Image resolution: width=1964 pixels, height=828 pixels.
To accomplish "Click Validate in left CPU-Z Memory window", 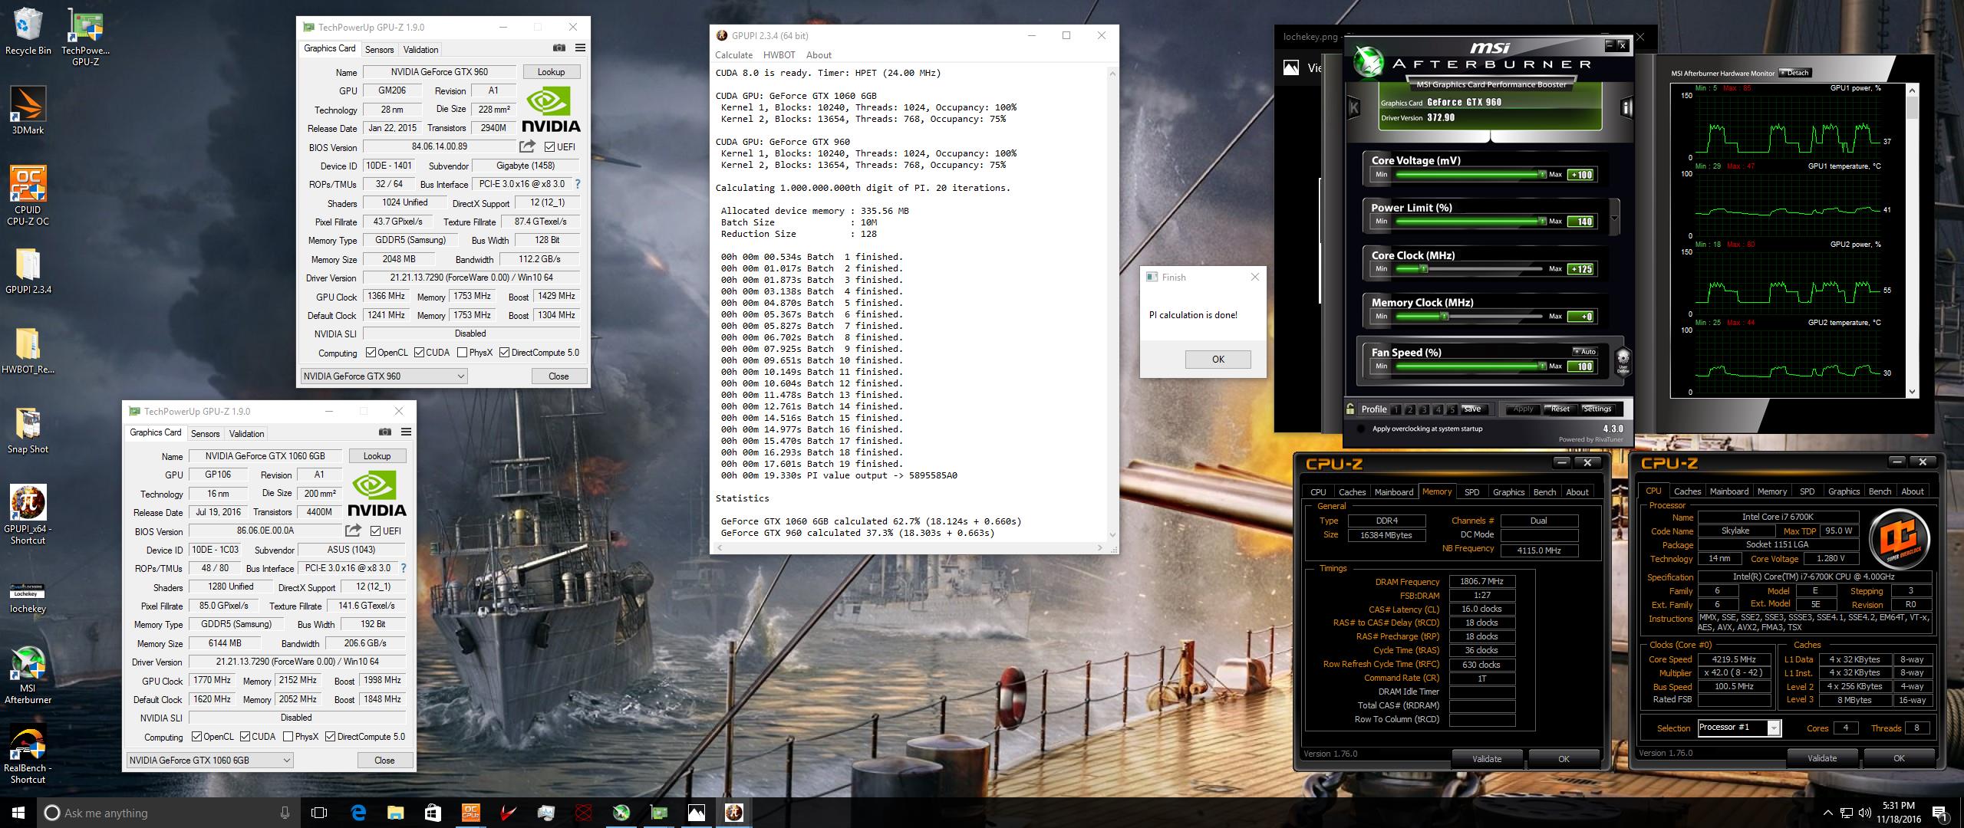I will pyautogui.click(x=1487, y=759).
